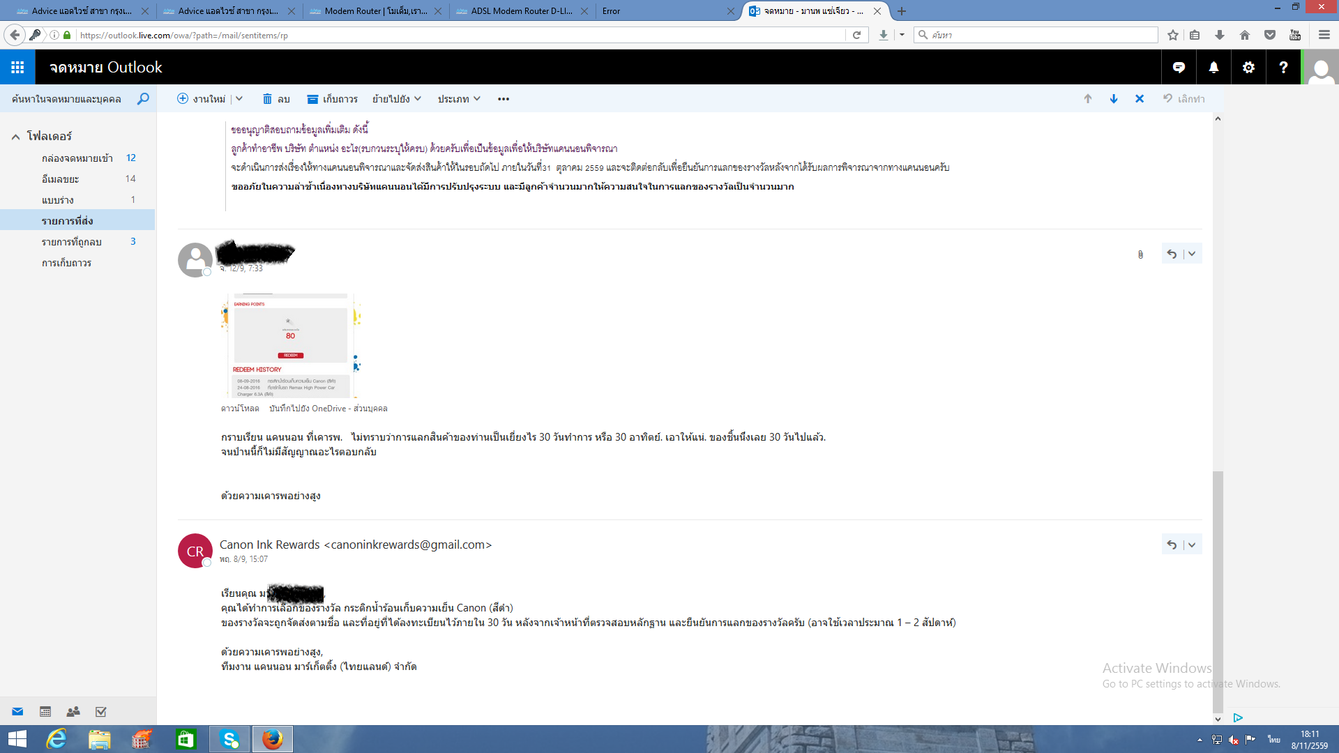Expand the New message dropdown arrow
The image size is (1339, 753).
(x=239, y=99)
